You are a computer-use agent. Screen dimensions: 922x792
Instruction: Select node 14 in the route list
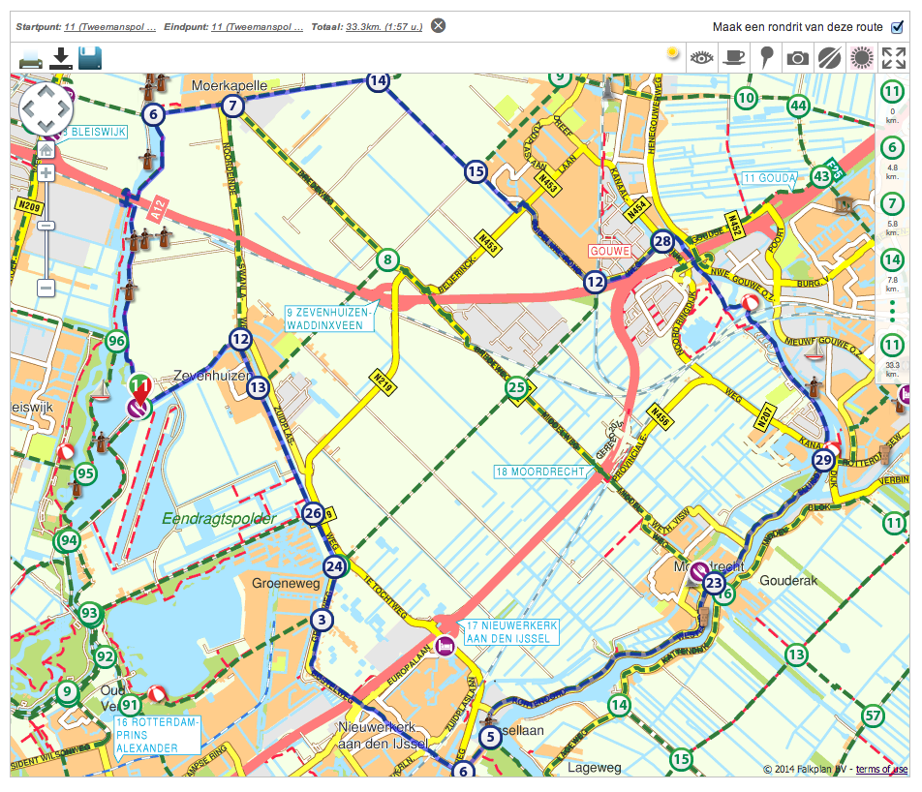pyautogui.click(x=892, y=259)
